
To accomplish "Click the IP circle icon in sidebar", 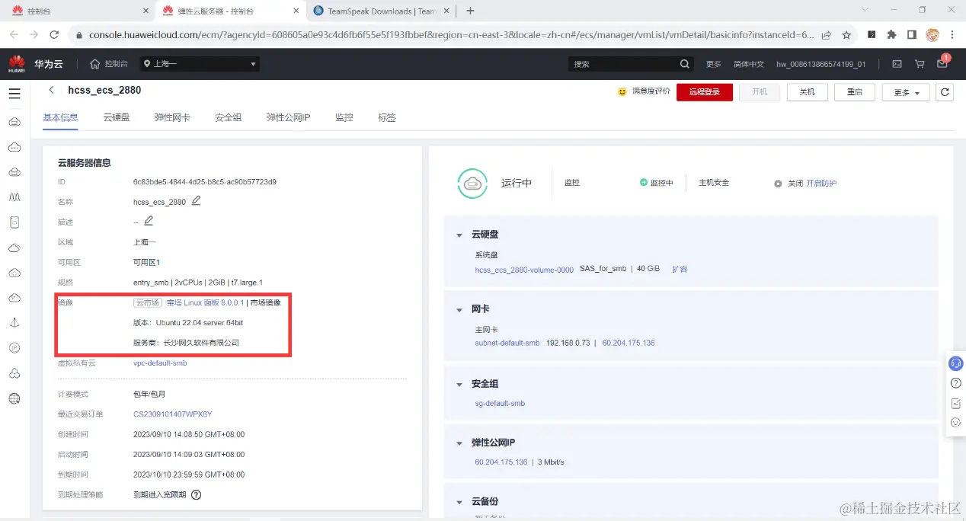I will tap(14, 348).
